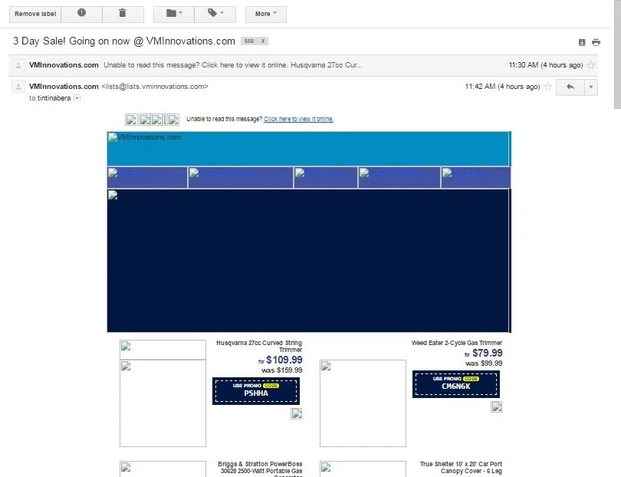Click the vertical scrollbar thumb on the right
This screenshot has height=477, width=621.
pos(617,54)
